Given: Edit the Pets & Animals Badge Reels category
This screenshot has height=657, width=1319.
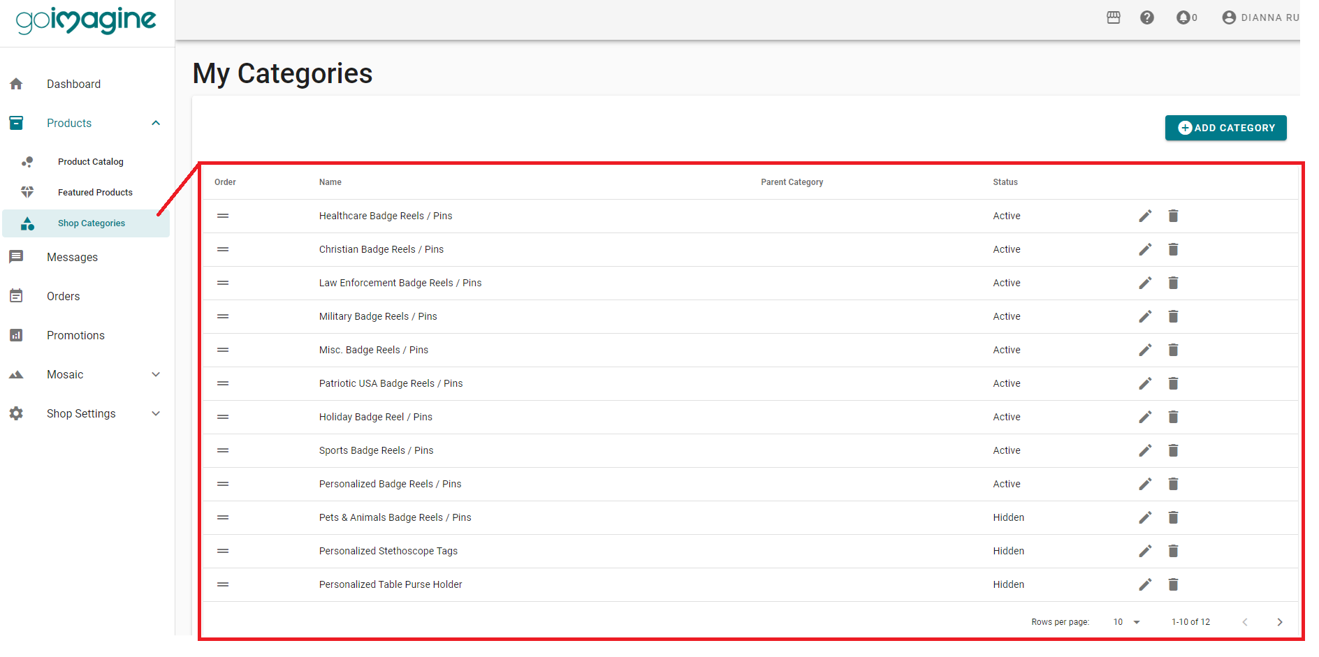Looking at the screenshot, I should click(x=1145, y=517).
